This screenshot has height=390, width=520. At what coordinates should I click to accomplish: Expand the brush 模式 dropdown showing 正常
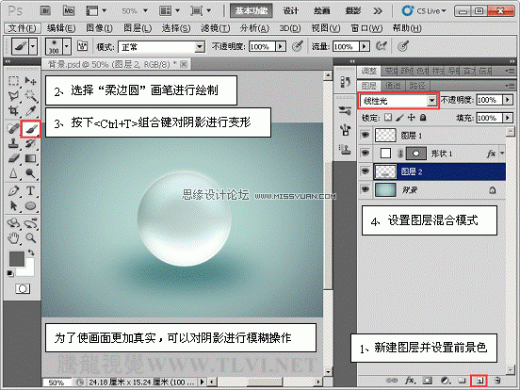pos(161,47)
